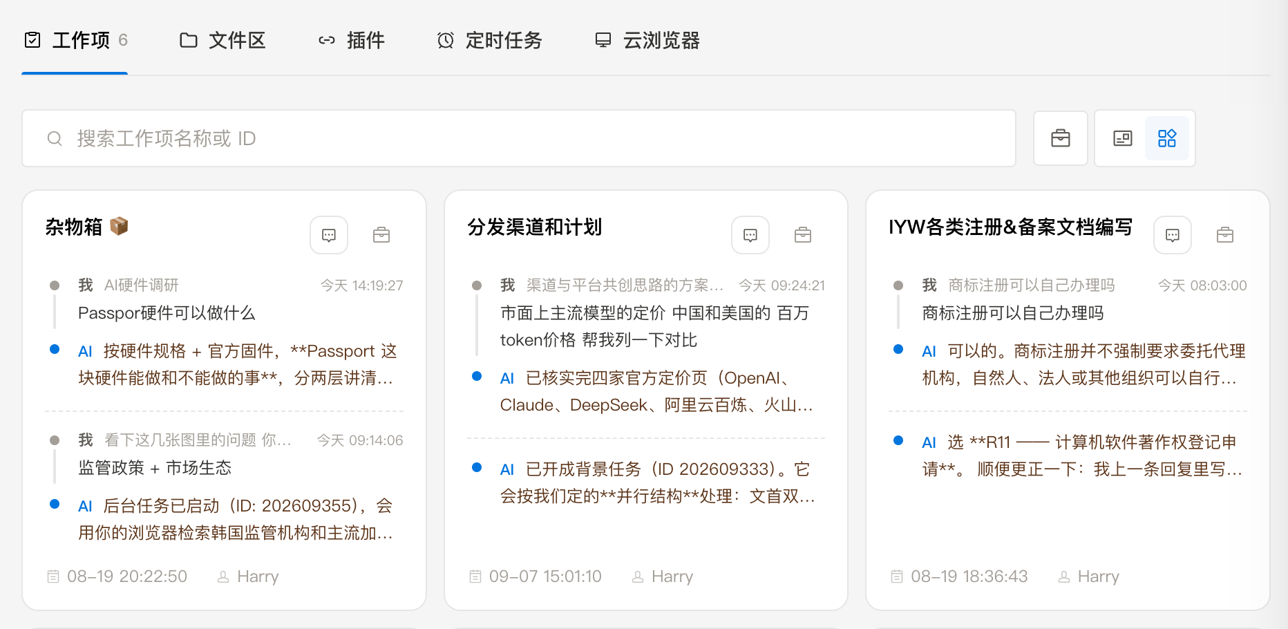Image resolution: width=1288 pixels, height=629 pixels.
Task: Select the grid view layout icon
Action: click(1167, 138)
